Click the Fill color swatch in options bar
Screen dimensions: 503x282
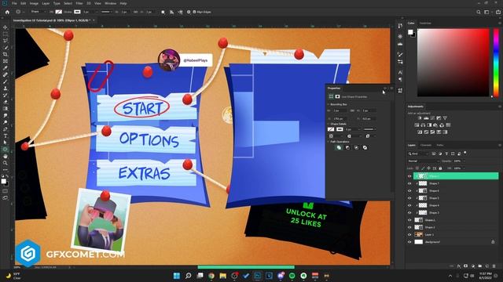tap(59, 12)
